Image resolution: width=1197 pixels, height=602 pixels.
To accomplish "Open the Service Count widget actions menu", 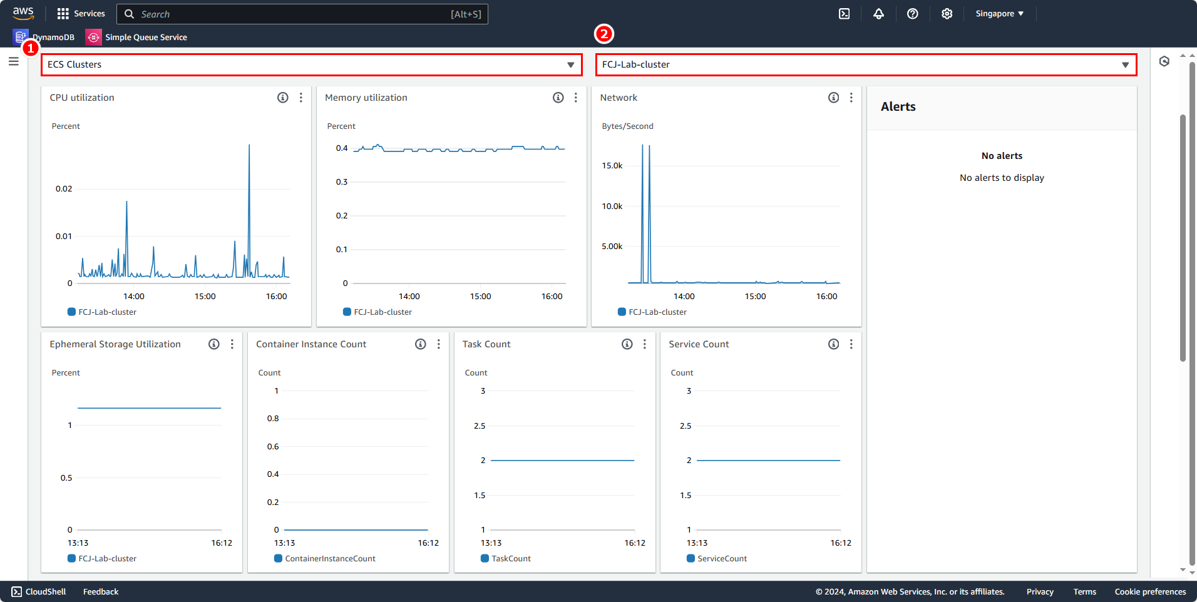I will pos(851,344).
